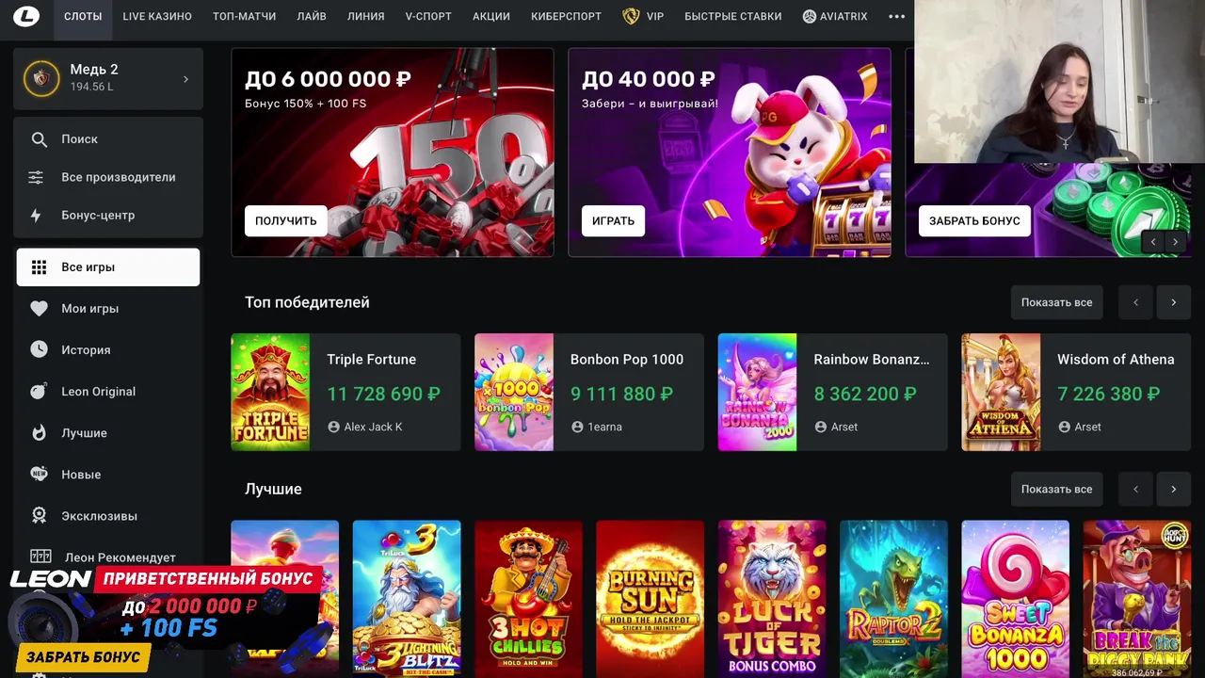Click the VIP shield icon
This screenshot has width=1205, height=678.
(632, 16)
